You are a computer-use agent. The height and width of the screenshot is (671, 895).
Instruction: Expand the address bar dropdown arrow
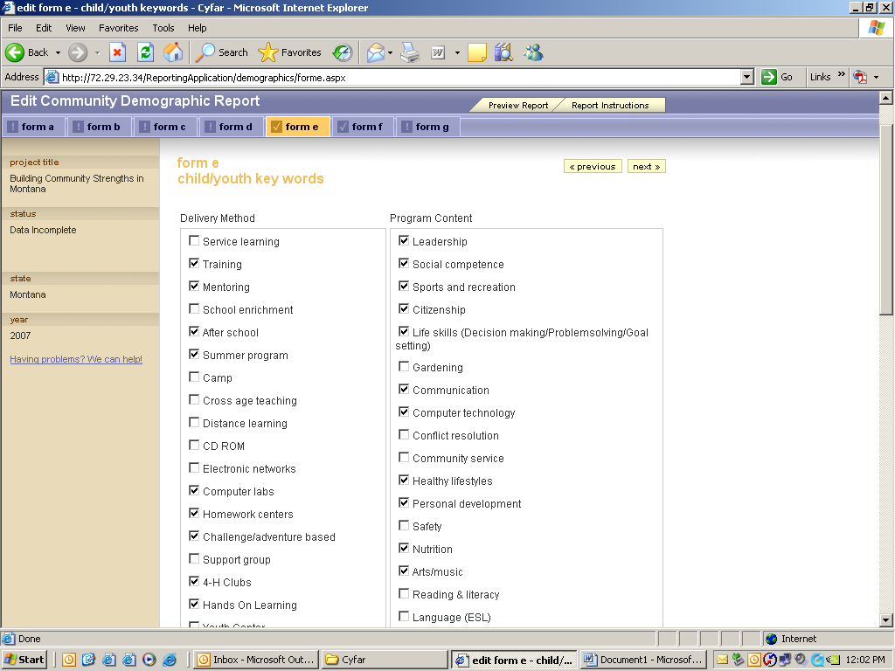tap(746, 77)
